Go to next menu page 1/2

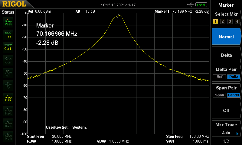pyautogui.click(x=226, y=141)
